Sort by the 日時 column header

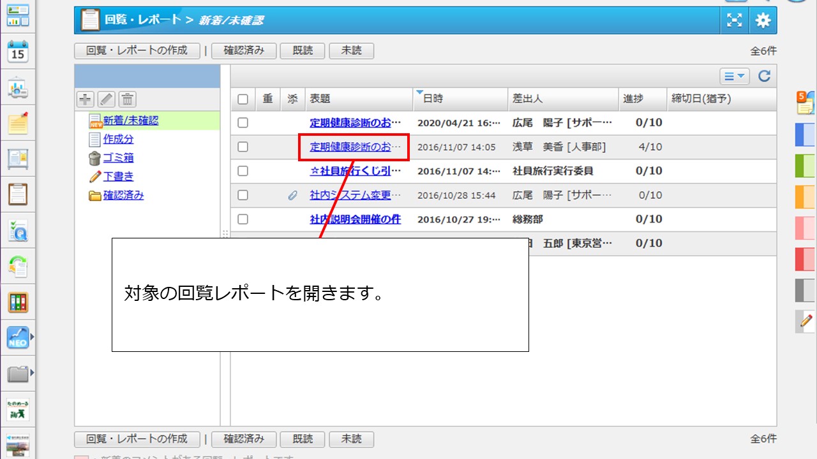(460, 99)
